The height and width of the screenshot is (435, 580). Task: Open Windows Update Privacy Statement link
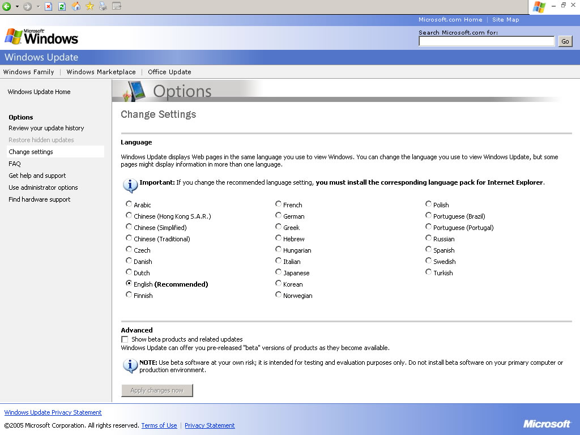click(53, 412)
